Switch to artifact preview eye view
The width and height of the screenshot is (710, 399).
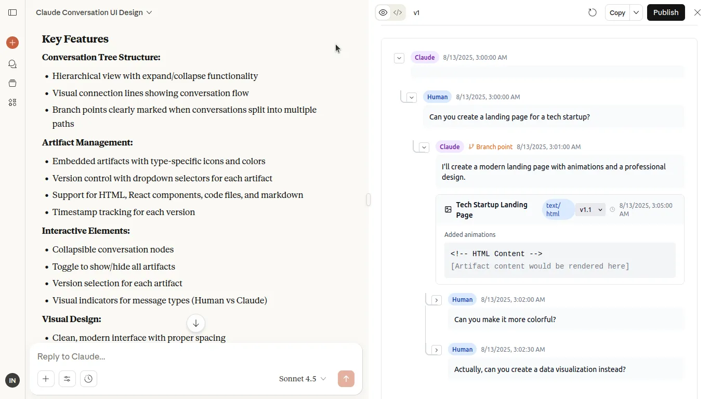coord(383,12)
